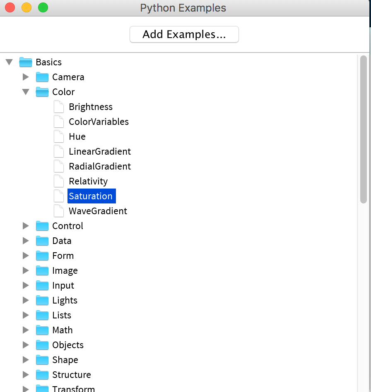
Task: Click the Input folder icon
Action: pyautogui.click(x=42, y=285)
